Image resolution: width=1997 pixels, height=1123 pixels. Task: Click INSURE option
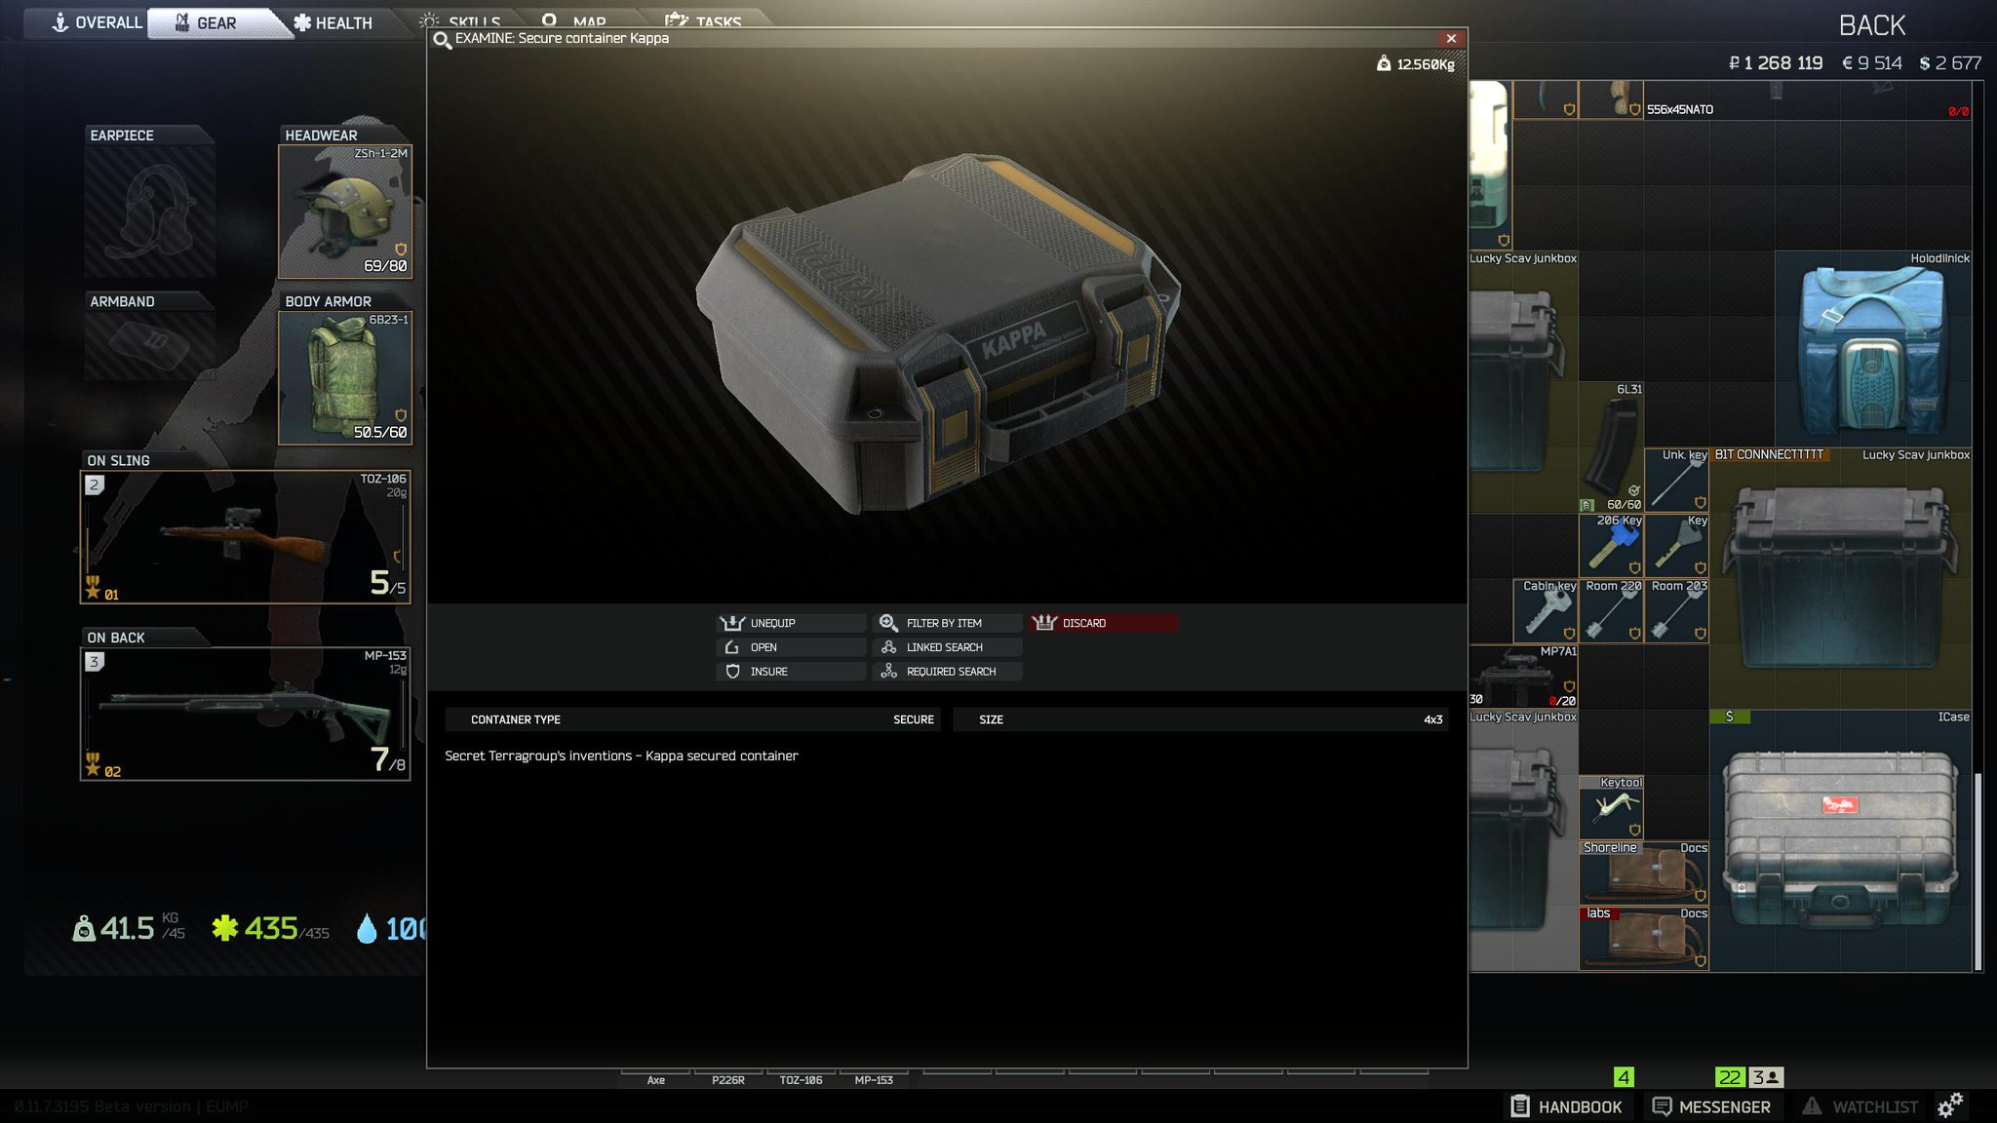pyautogui.click(x=791, y=672)
